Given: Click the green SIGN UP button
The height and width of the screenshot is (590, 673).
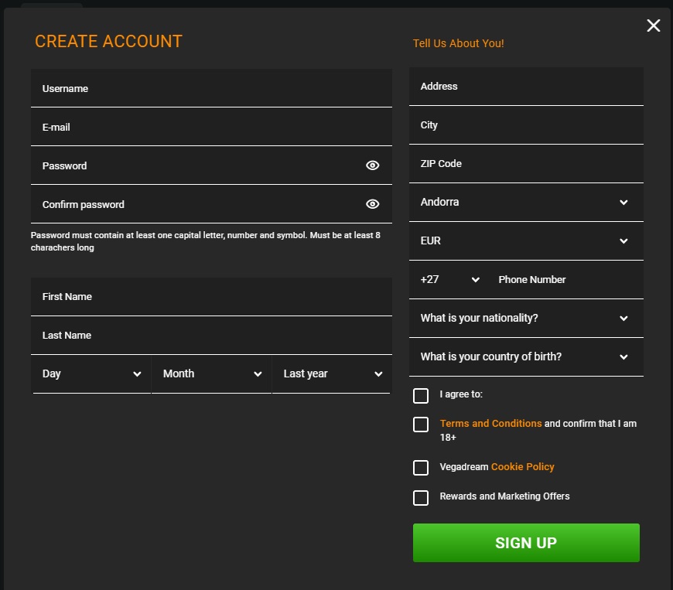Looking at the screenshot, I should 526,543.
